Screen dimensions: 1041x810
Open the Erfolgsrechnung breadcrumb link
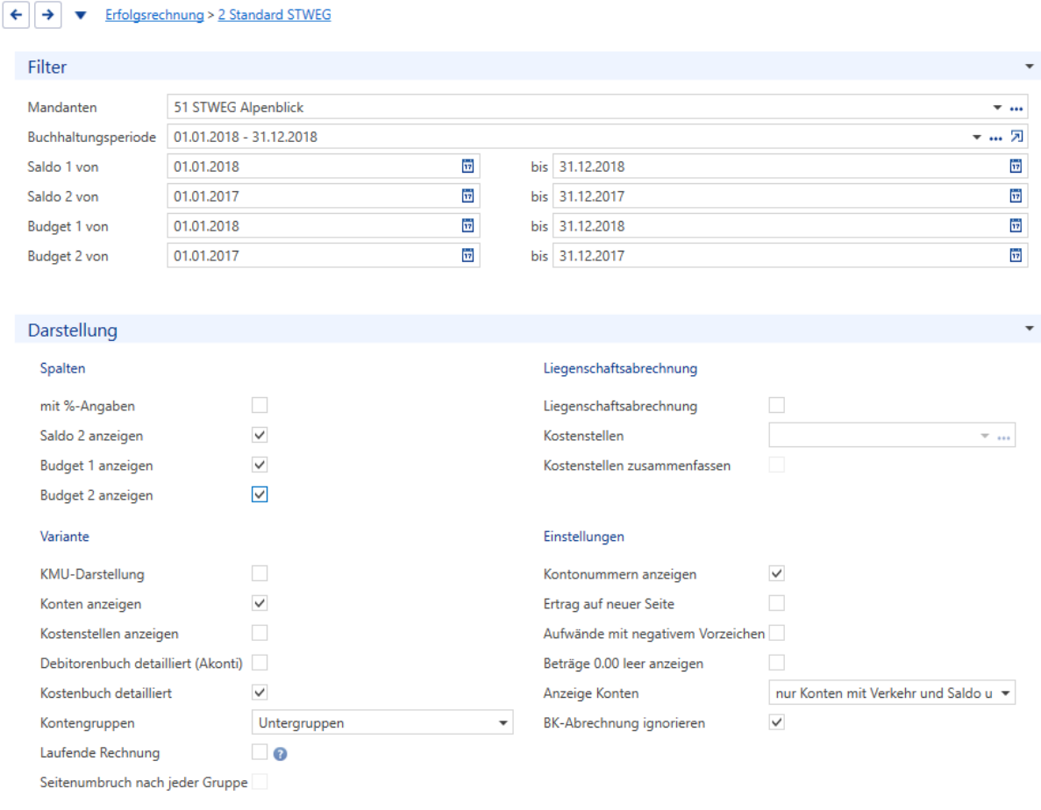pos(154,15)
